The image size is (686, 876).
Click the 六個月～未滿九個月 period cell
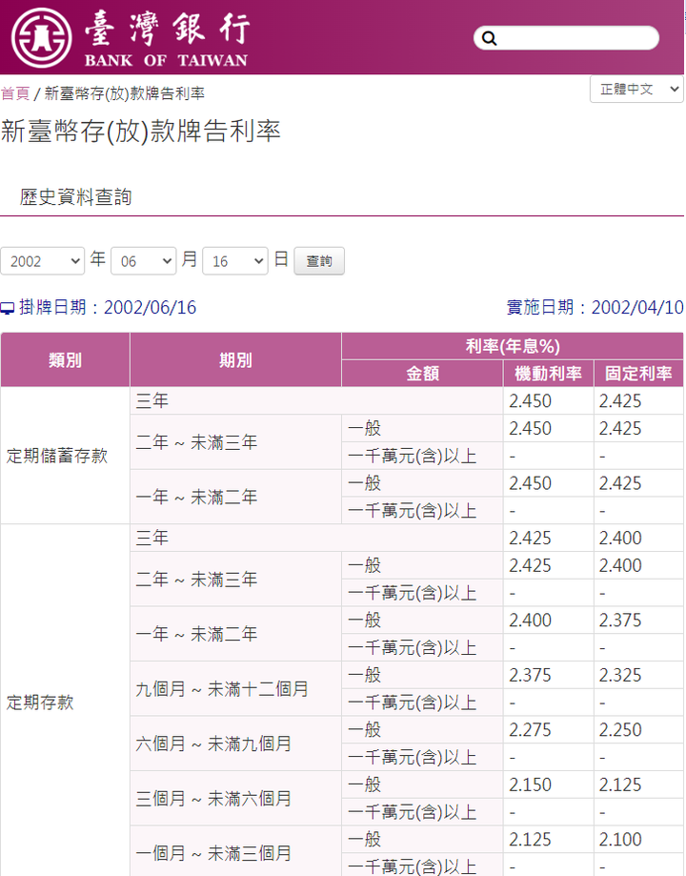pos(235,744)
